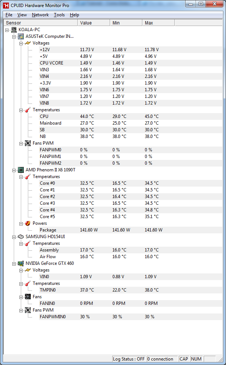Viewport: 226px width, 365px height.
Task: Open the File menu
Action: point(9,15)
